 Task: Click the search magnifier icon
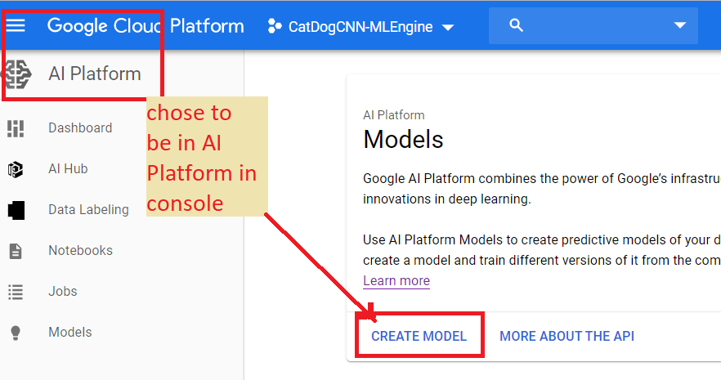(x=516, y=25)
